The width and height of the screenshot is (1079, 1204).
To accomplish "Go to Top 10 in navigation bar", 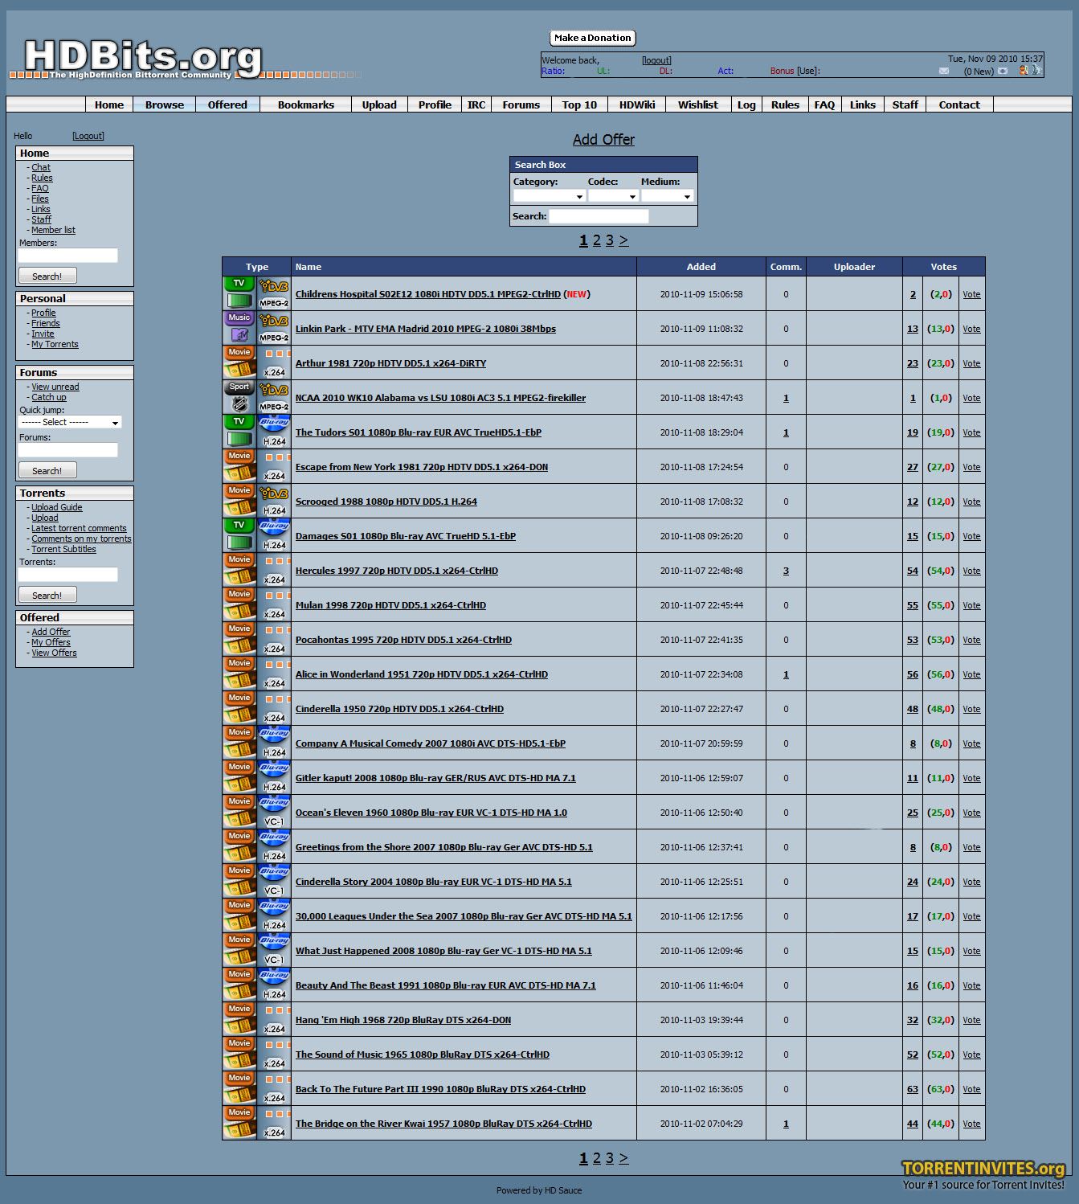I will (579, 104).
